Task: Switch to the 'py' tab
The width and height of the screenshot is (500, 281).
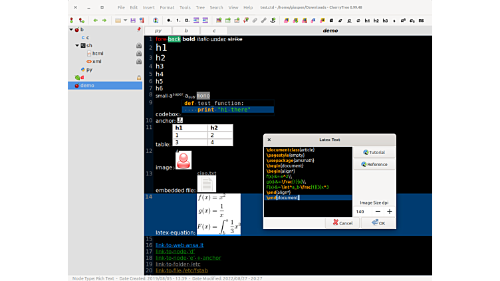Action: point(158,31)
